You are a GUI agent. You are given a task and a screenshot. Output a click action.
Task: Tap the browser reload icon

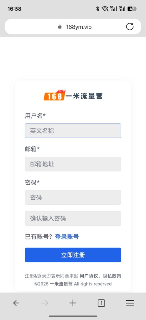[130, 27]
